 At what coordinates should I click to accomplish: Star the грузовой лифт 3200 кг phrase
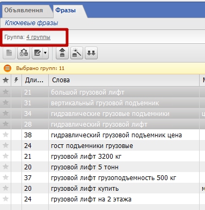(x=5, y=156)
